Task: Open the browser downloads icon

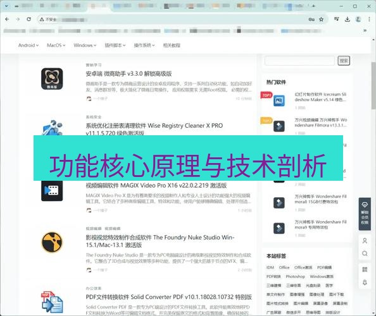Action: [348, 19]
